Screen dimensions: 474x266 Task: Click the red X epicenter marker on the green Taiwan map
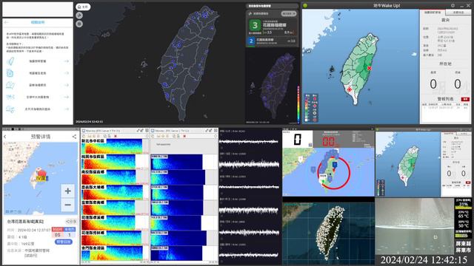click(x=369, y=69)
